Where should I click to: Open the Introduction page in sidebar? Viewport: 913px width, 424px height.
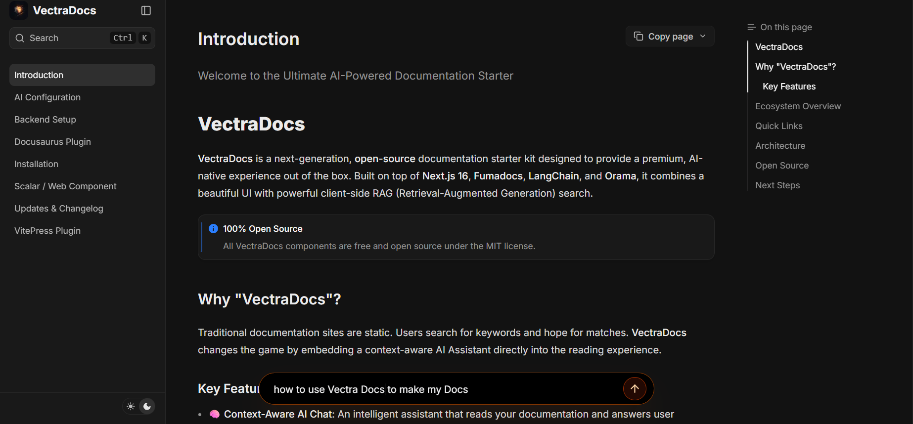[x=82, y=75]
